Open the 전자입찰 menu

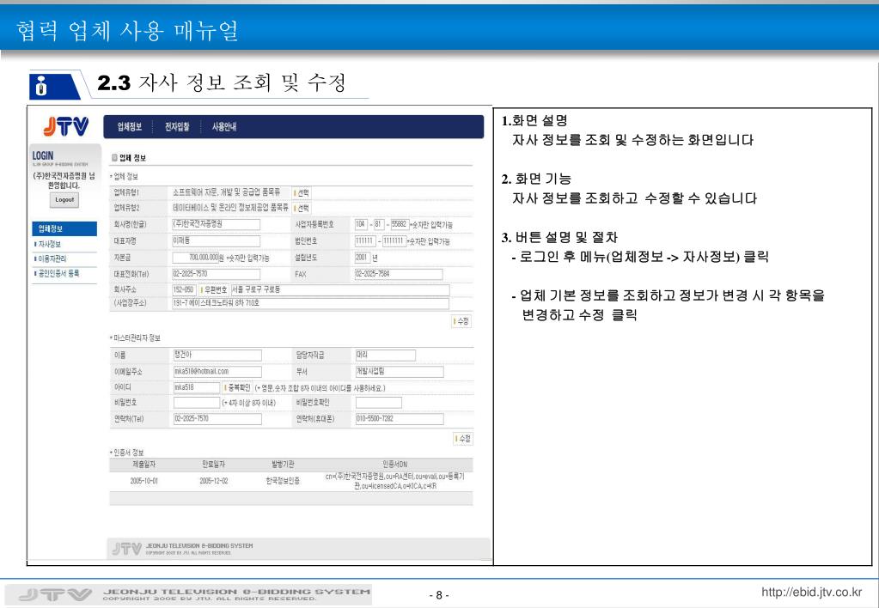pyautogui.click(x=177, y=127)
